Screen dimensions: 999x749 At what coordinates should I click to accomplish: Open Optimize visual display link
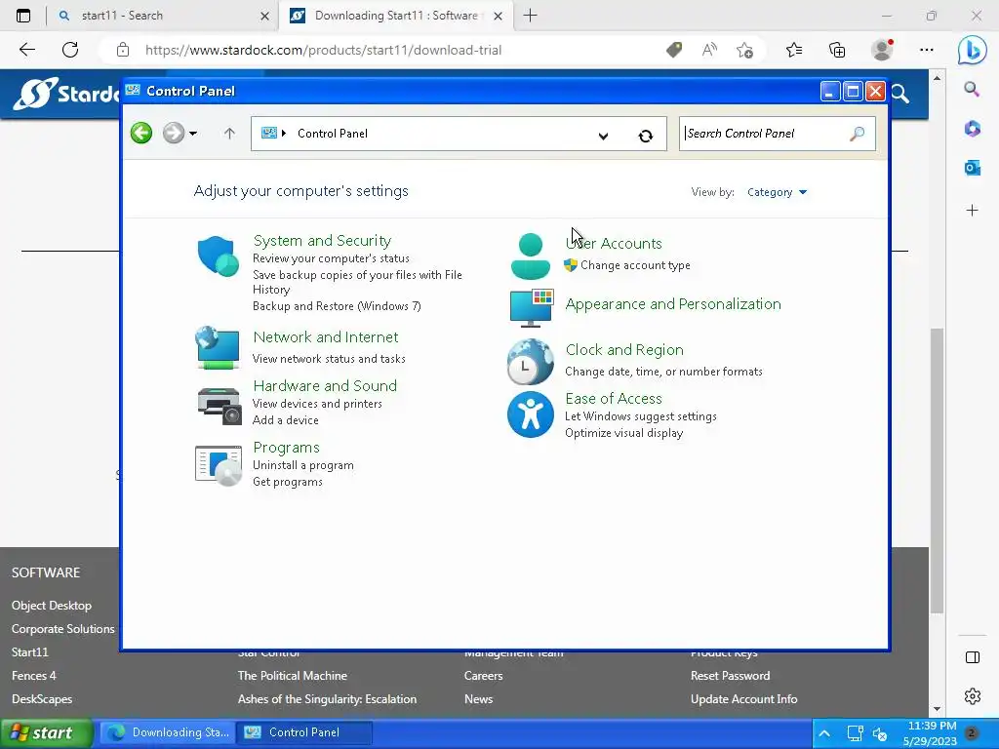coord(623,433)
